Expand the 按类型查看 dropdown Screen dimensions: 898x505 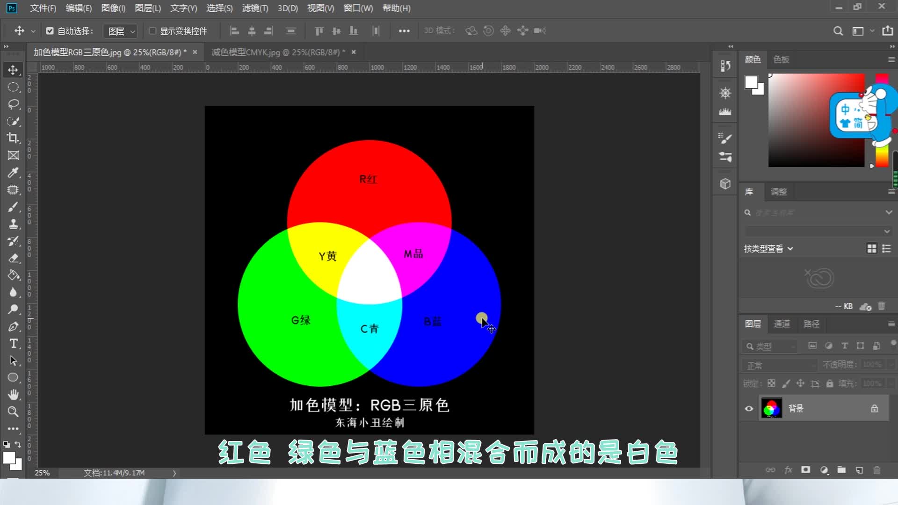click(768, 249)
